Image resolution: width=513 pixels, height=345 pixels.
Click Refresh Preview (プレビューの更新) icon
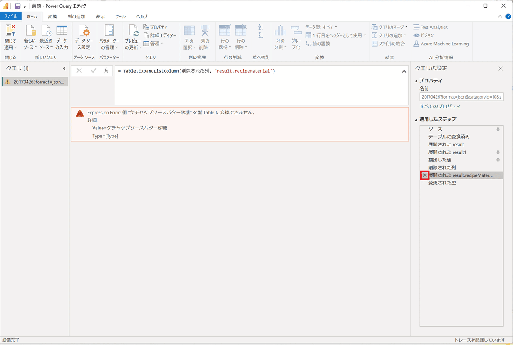click(133, 30)
